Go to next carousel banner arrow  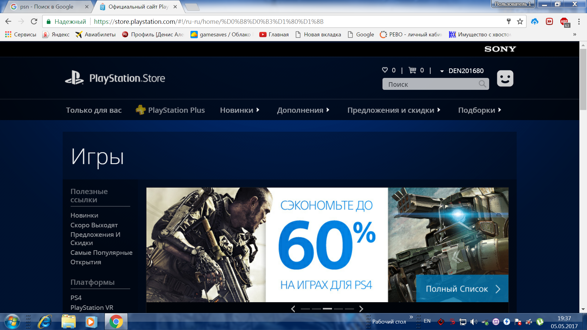tap(361, 309)
